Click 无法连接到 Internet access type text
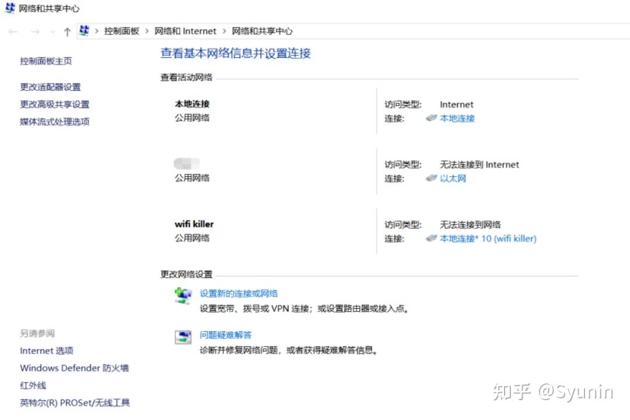The image size is (630, 420). coord(480,164)
